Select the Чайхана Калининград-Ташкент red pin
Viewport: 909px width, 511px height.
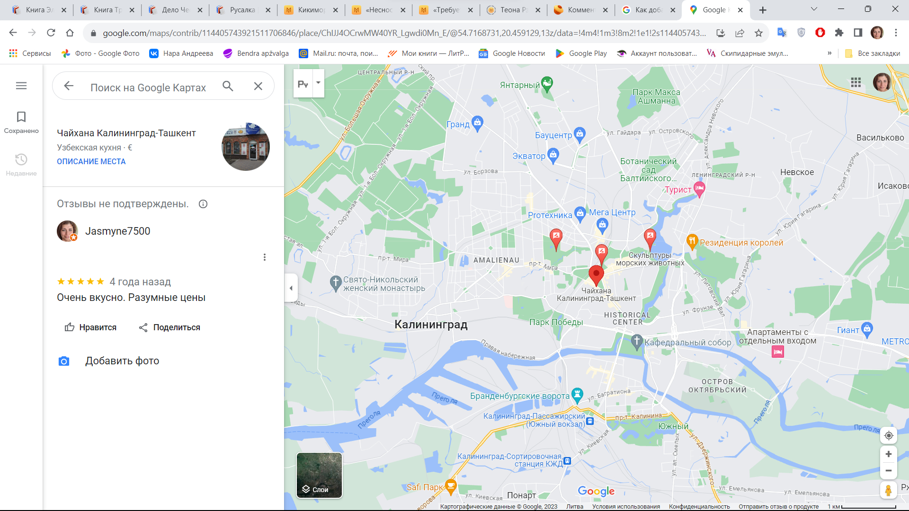coord(596,275)
